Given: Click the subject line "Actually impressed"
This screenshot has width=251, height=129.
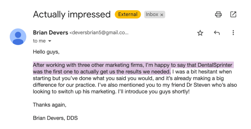Looking at the screenshot, I should (72, 14).
